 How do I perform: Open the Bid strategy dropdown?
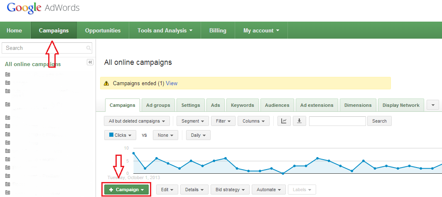coord(230,190)
